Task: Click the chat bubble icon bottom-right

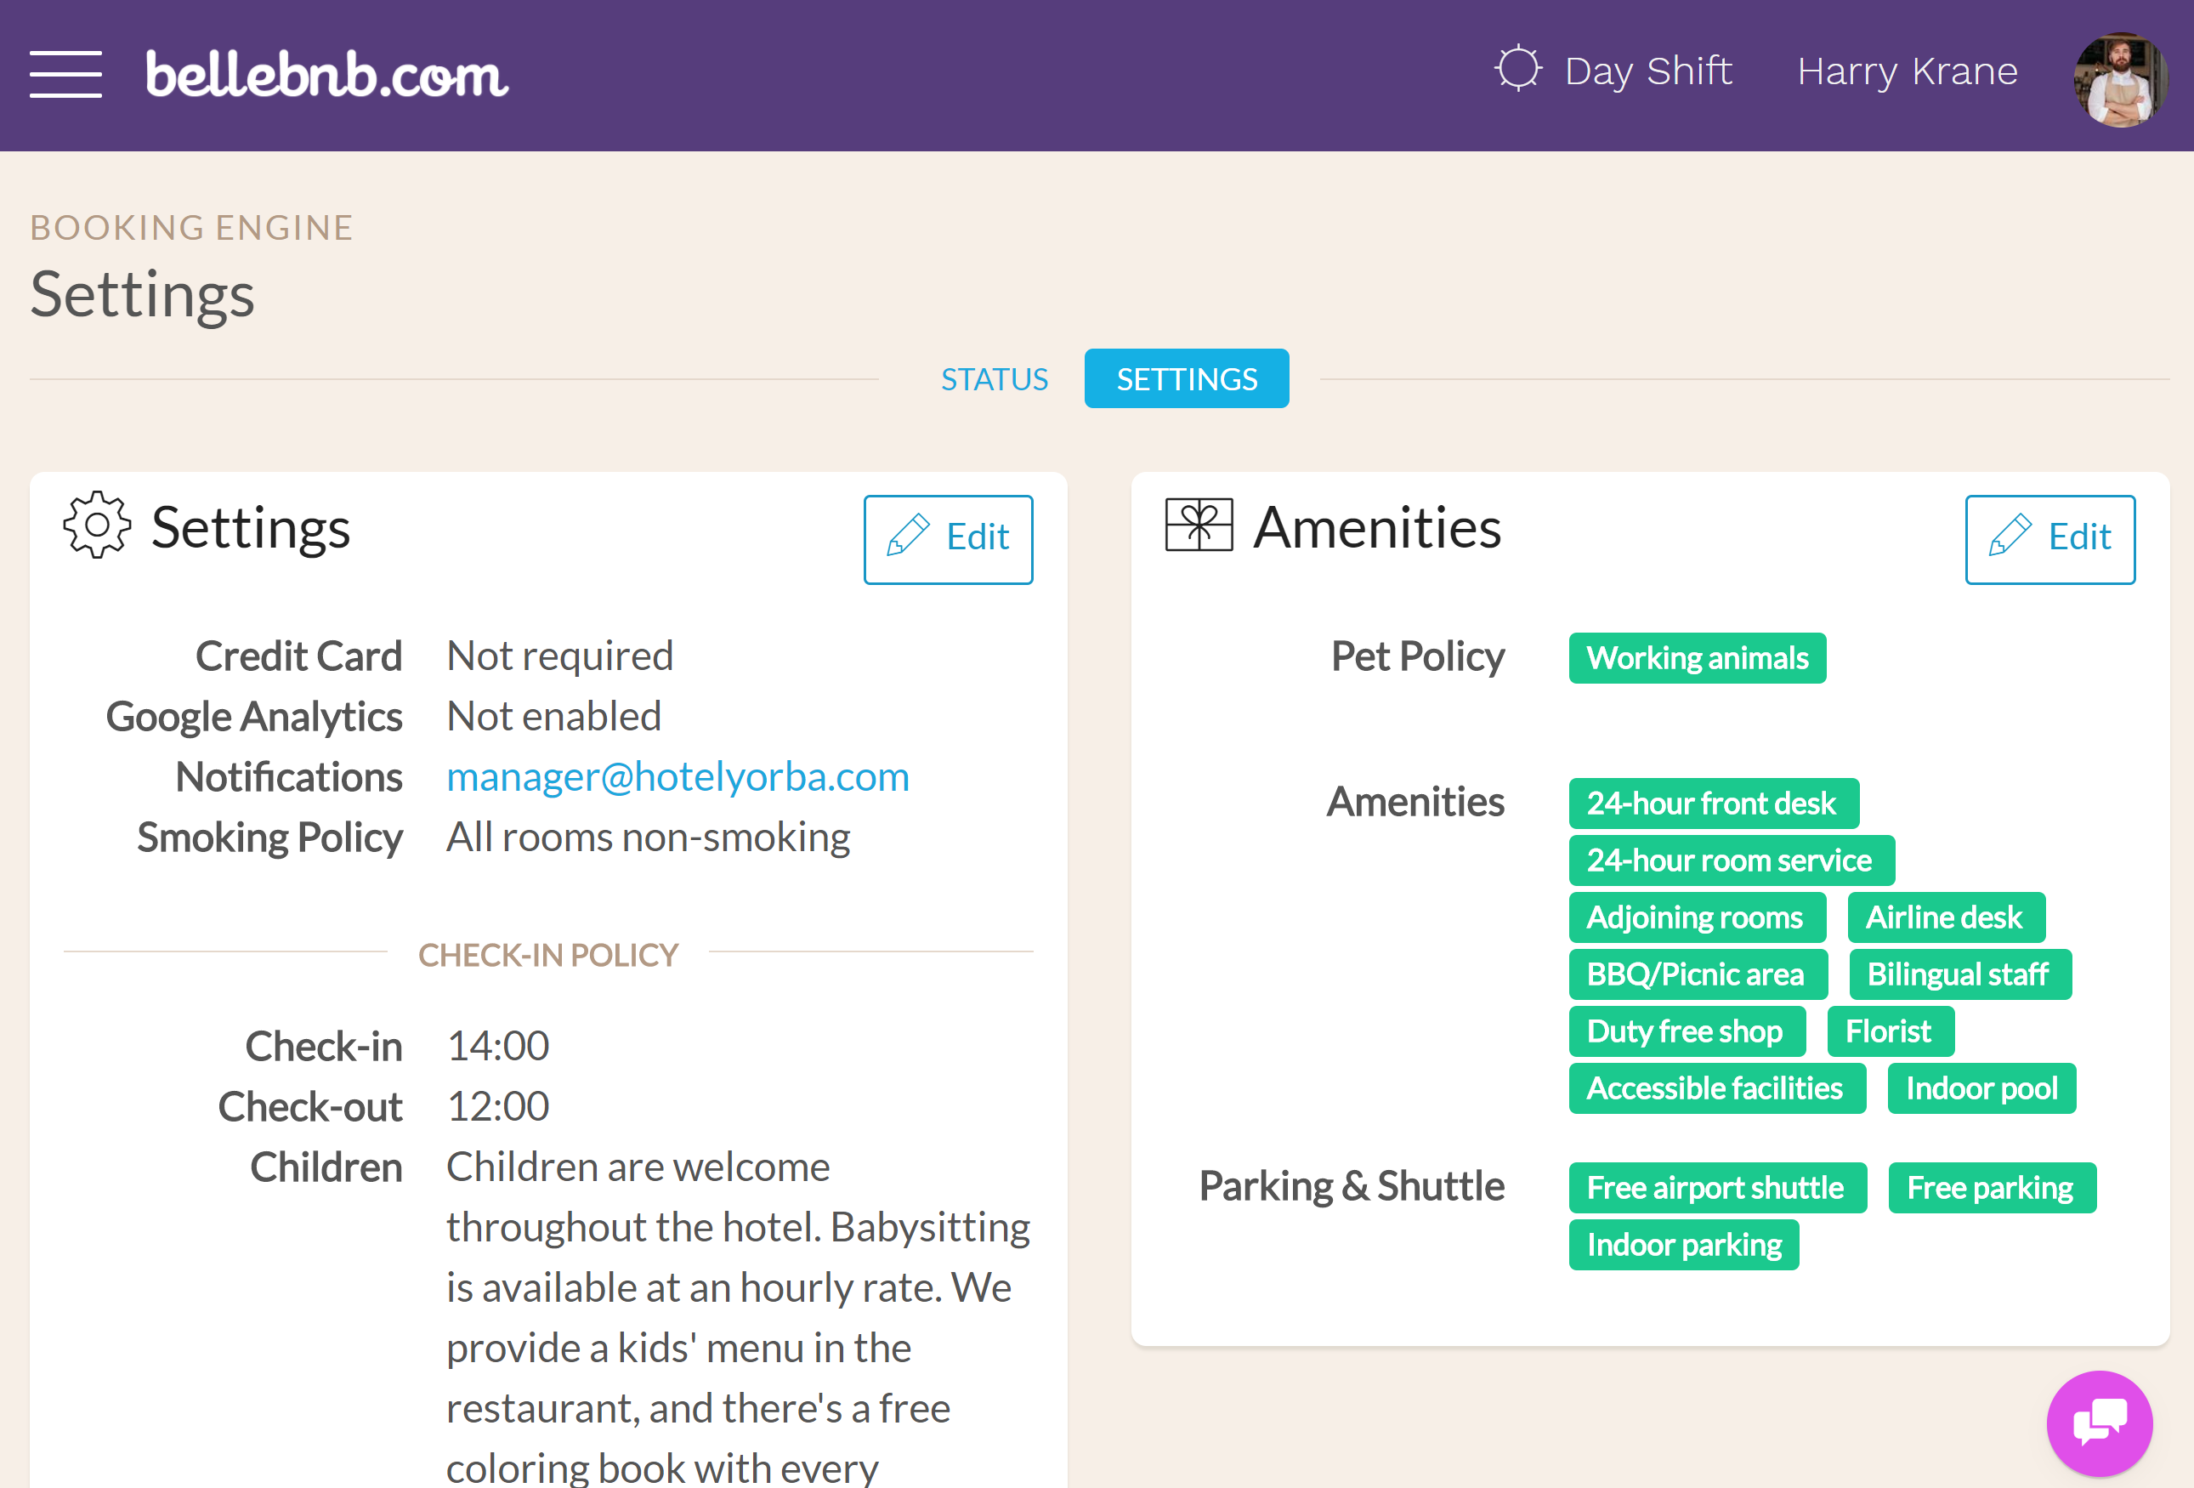Action: point(2095,1422)
